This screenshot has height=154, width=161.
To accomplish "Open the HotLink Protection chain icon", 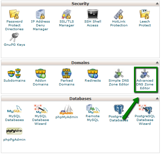I will point(119,14).
